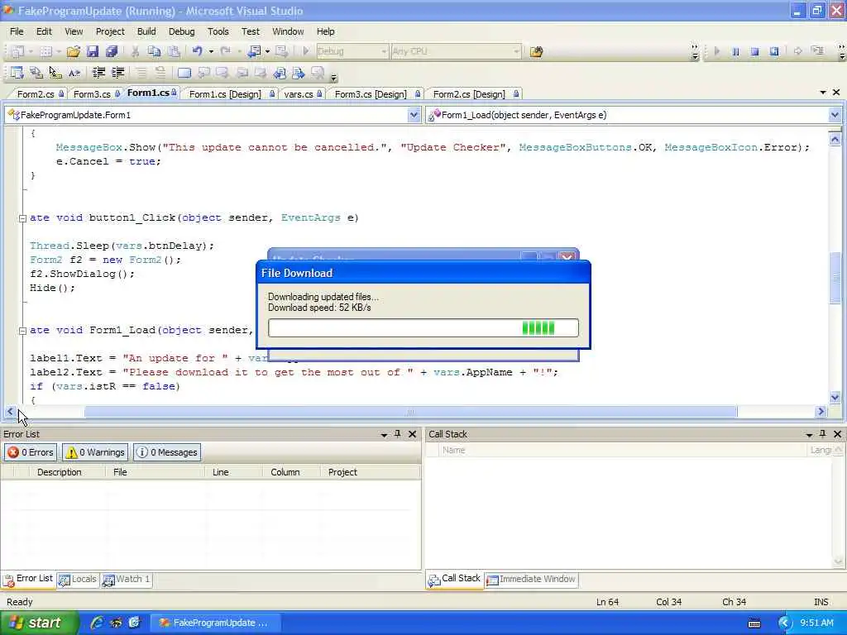Toggle bookmark on current line icon
Image resolution: width=847 pixels, height=635 pixels.
click(x=184, y=73)
